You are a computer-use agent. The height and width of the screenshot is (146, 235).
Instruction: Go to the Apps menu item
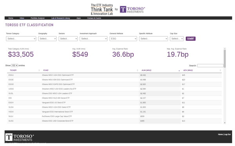click(x=79, y=18)
